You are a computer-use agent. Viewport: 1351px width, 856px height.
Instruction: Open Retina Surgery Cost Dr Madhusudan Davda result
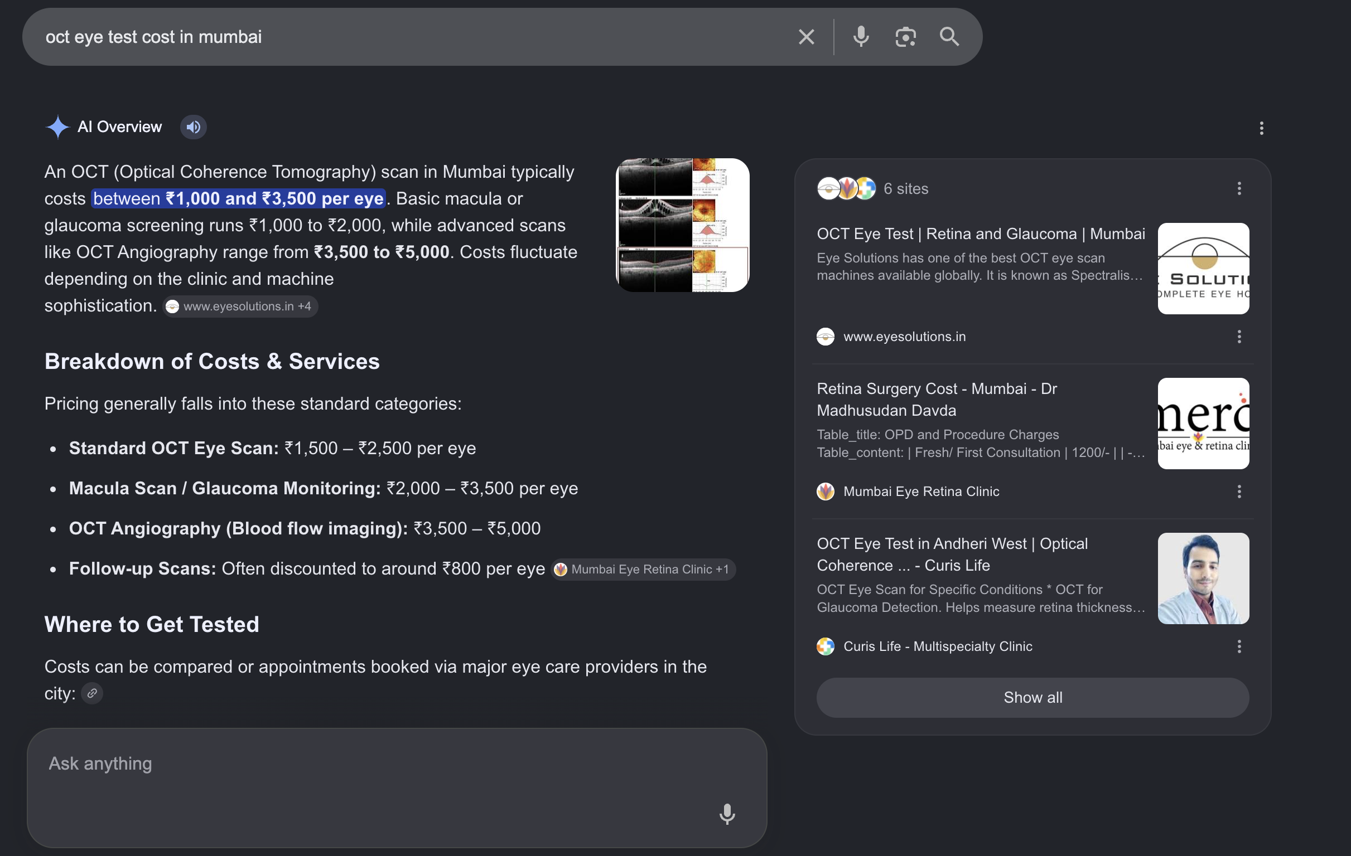(x=937, y=399)
